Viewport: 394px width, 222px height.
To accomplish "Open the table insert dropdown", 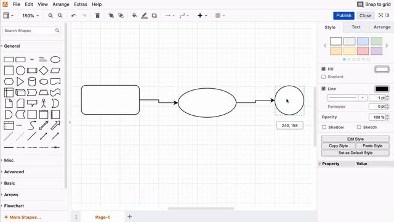I will (x=220, y=15).
